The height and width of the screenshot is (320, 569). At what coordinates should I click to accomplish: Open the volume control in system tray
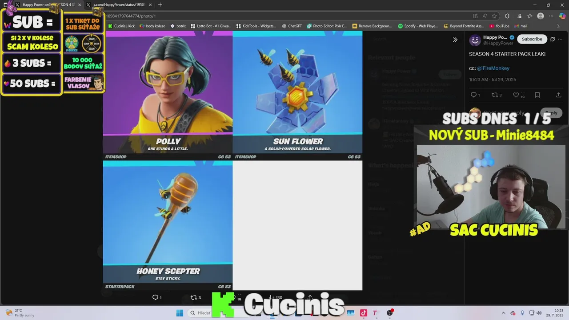(x=539, y=313)
